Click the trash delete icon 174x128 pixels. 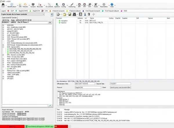point(89,14)
